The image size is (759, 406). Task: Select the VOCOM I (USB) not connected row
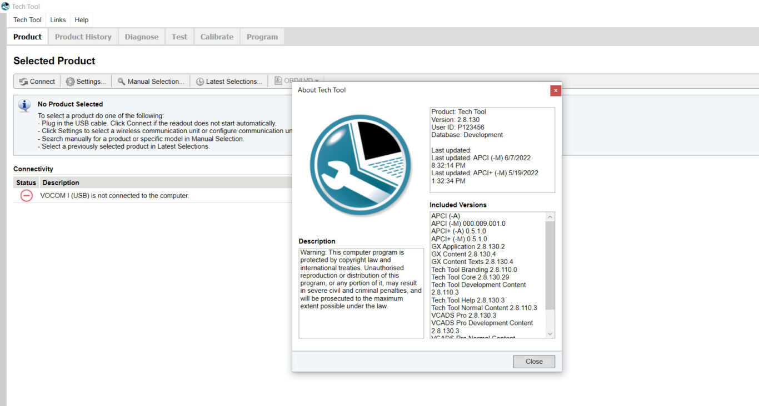[153, 196]
